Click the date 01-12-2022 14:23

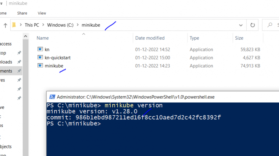pos(152,66)
